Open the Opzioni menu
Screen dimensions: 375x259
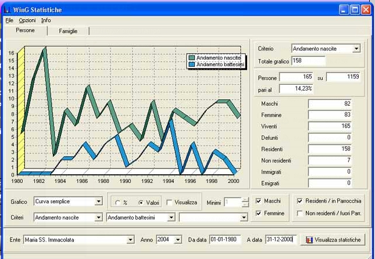27,20
